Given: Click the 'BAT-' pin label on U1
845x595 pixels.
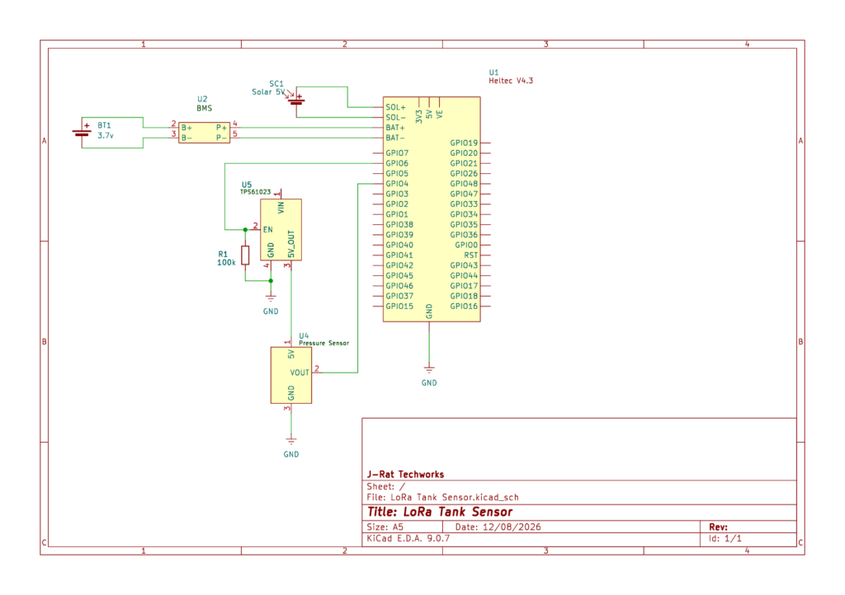Looking at the screenshot, I should click(x=395, y=138).
